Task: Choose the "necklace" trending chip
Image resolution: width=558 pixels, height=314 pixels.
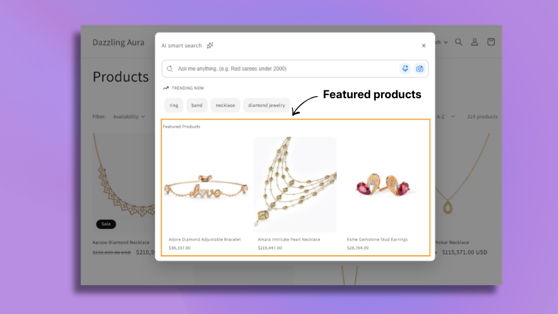Action: coord(225,105)
